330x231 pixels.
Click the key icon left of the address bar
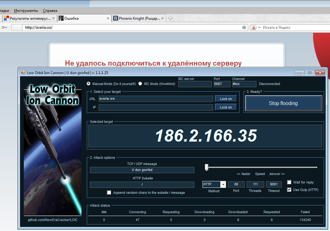(5, 27)
